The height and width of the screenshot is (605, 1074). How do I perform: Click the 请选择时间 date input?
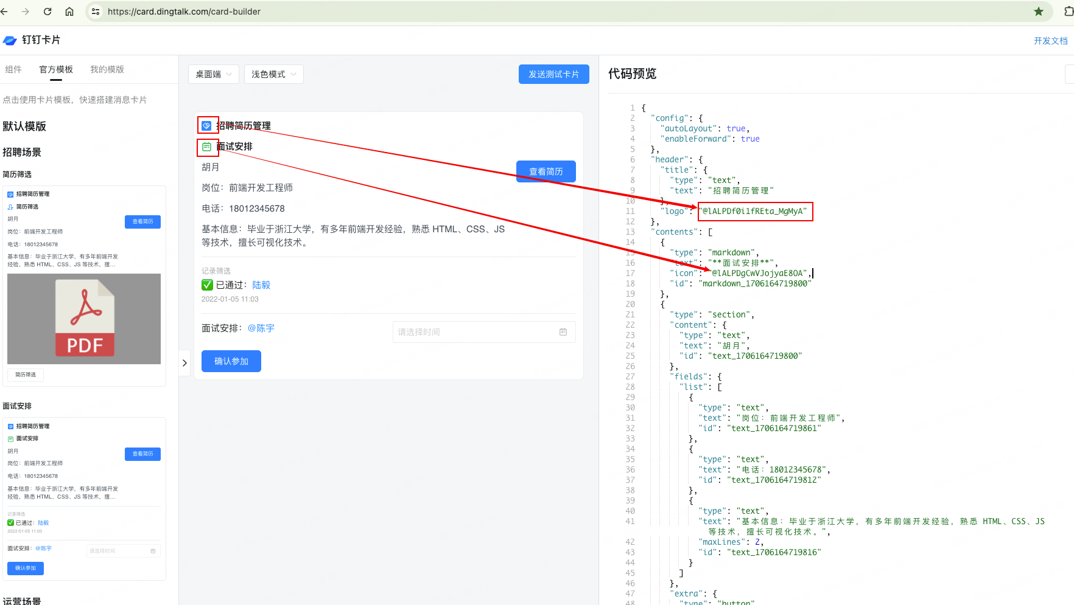tap(484, 332)
